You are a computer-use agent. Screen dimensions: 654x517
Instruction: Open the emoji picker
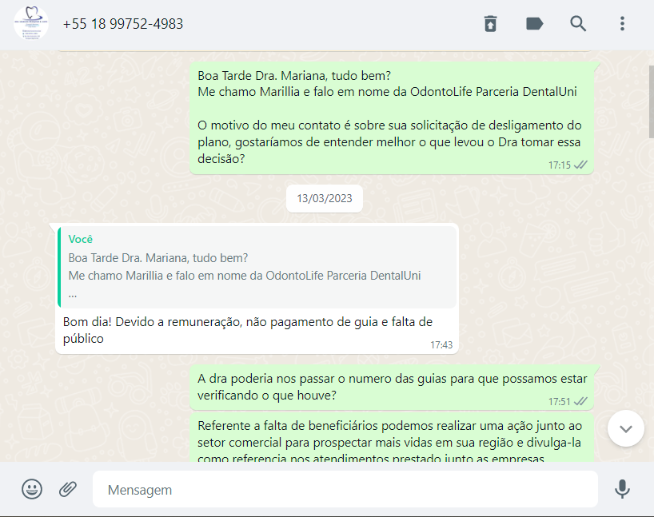tap(32, 489)
